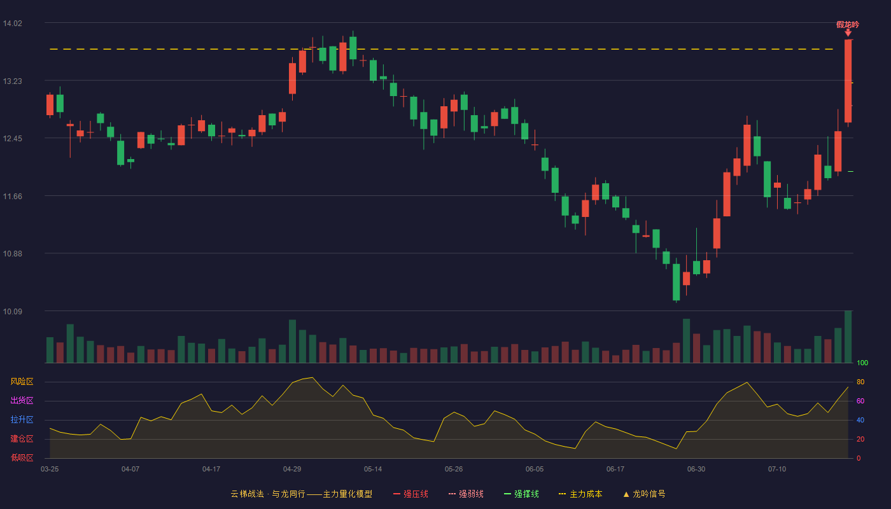
Task: Click the 10.09 price axis label
Action: 13,312
